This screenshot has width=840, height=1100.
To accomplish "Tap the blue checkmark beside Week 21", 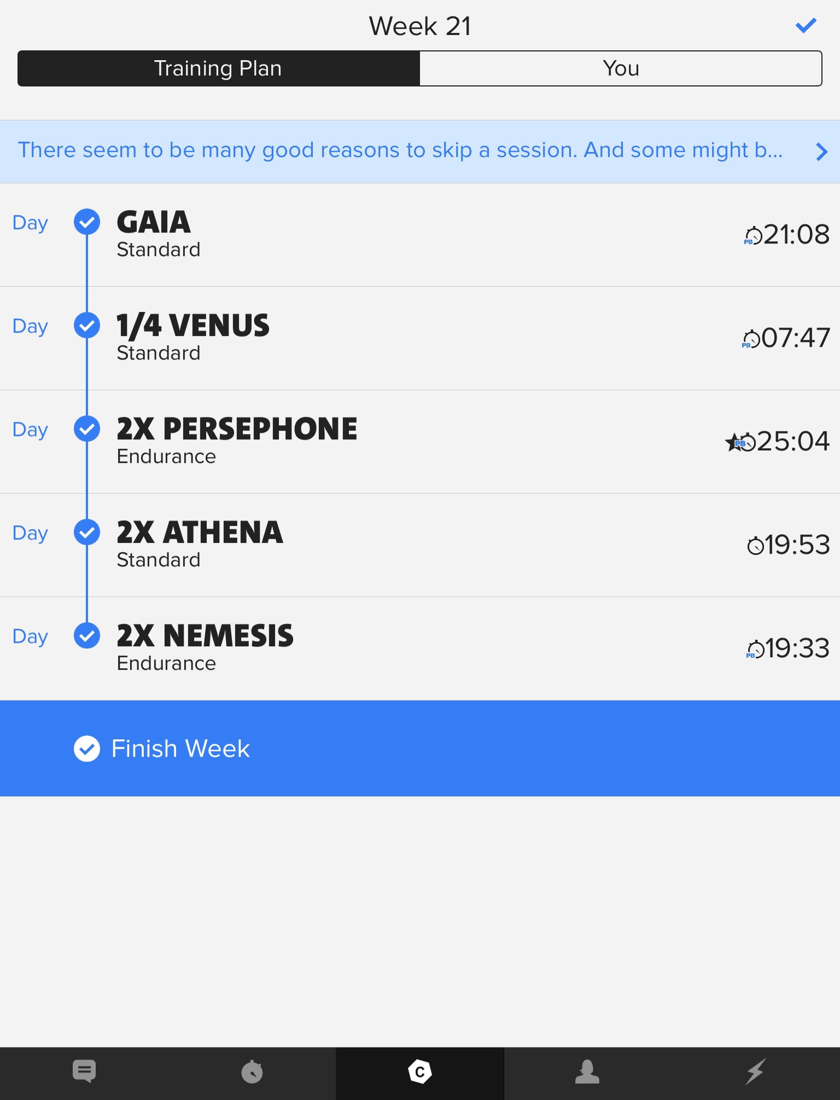I will 806,25.
